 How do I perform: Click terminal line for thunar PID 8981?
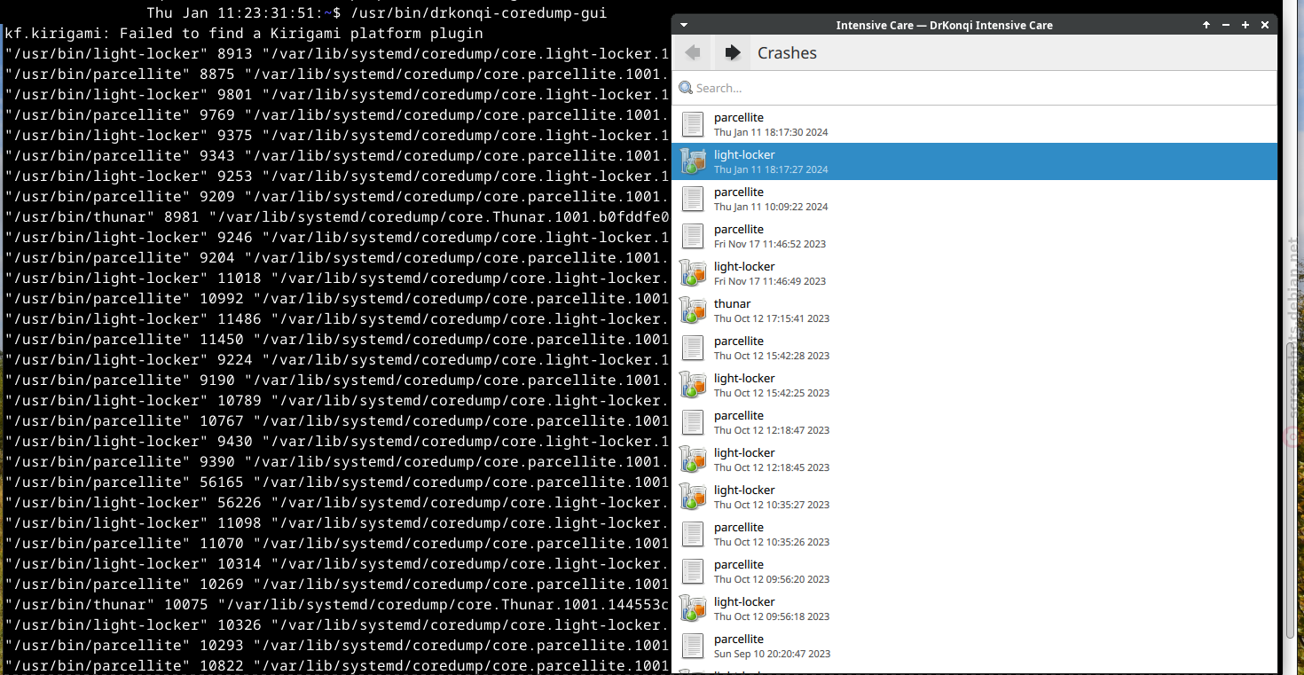point(337,217)
